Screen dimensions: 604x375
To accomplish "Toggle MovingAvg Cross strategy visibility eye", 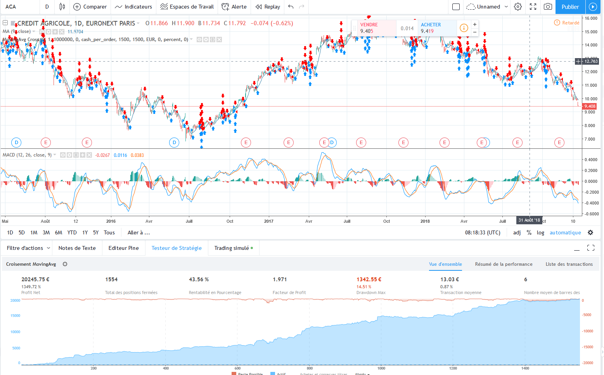I will coord(199,40).
